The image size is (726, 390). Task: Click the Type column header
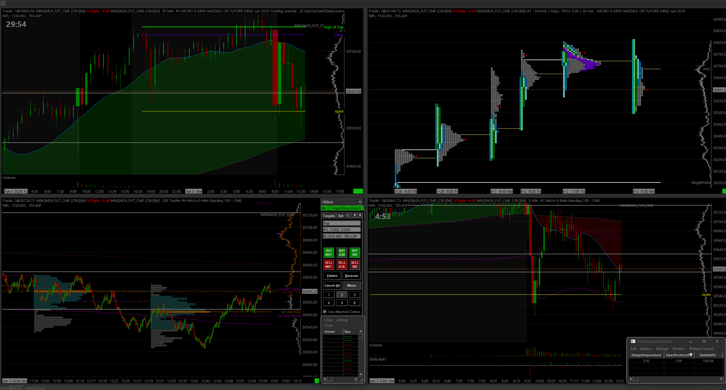click(x=350, y=332)
